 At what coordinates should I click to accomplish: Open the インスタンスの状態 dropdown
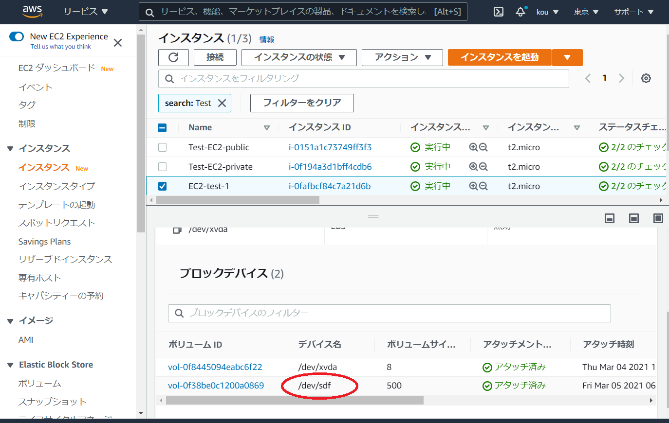pyautogui.click(x=299, y=57)
